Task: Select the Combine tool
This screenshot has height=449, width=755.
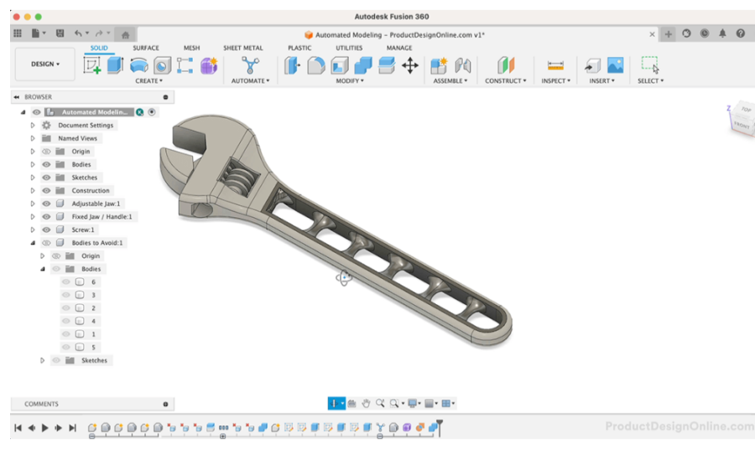Action: 363,65
